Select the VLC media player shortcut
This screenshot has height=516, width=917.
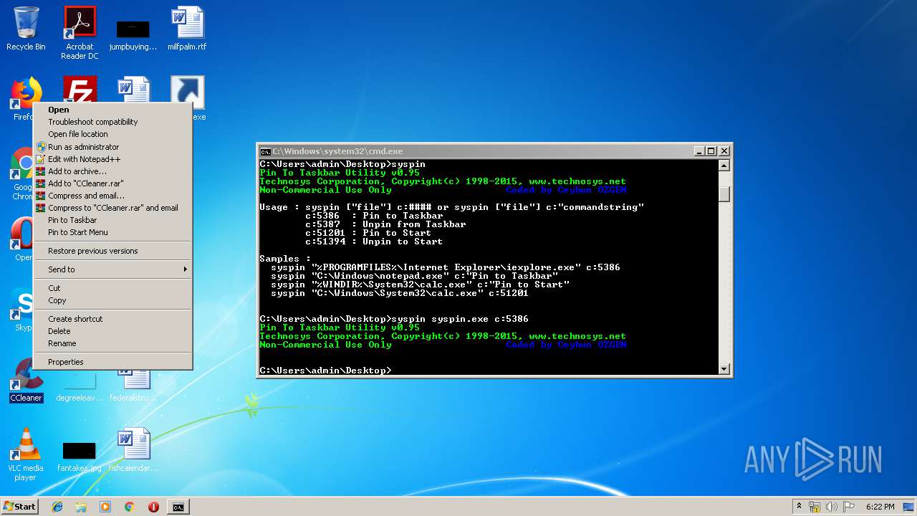26,454
